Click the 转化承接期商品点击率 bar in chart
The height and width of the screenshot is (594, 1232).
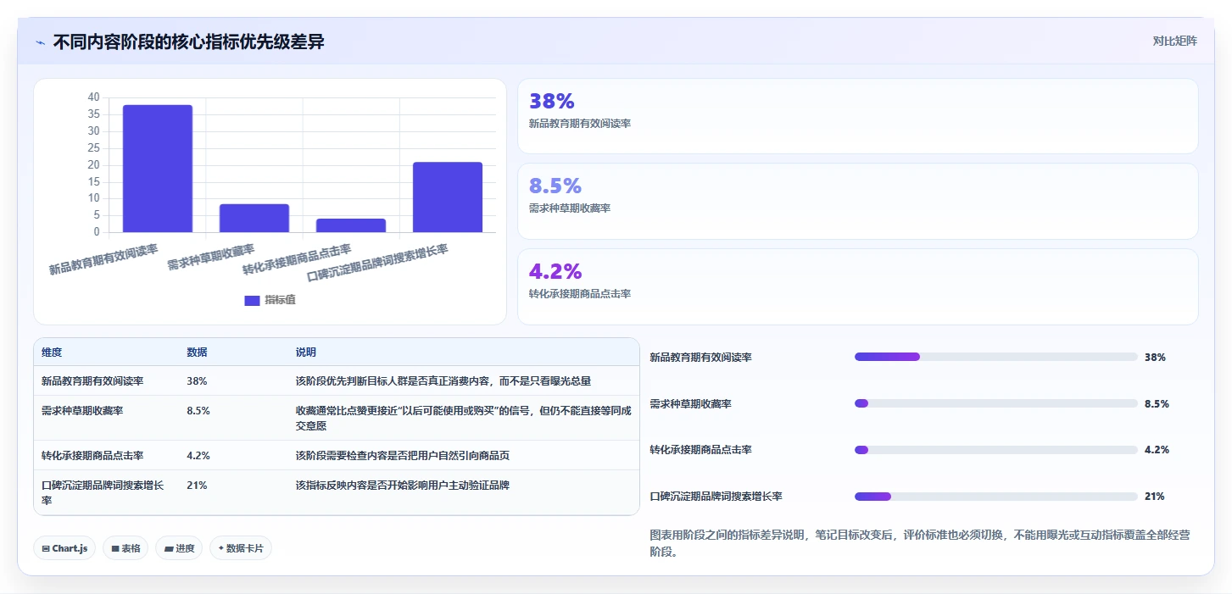pyautogui.click(x=351, y=225)
